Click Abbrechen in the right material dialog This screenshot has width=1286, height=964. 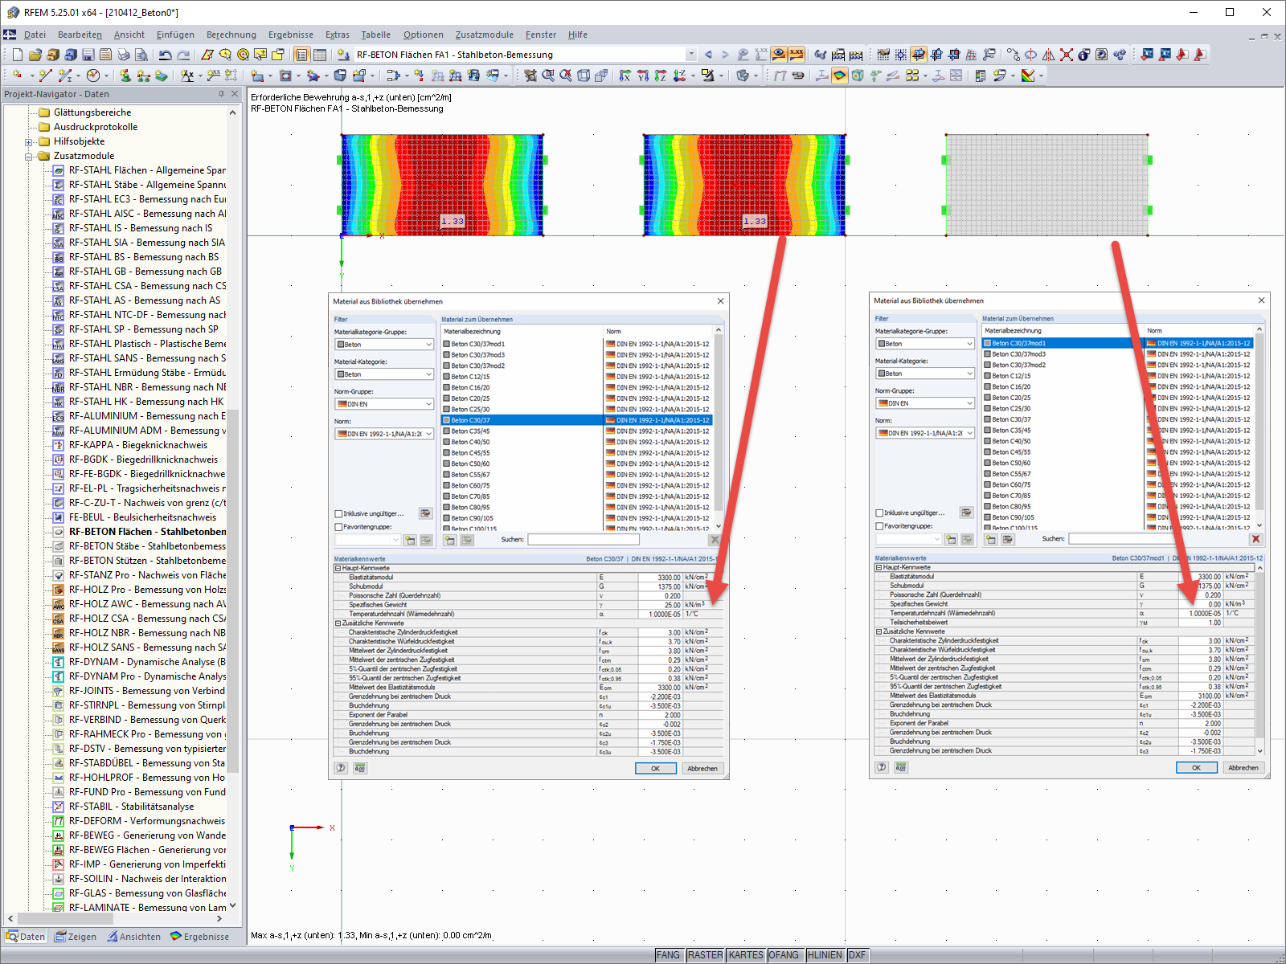coord(1243,768)
